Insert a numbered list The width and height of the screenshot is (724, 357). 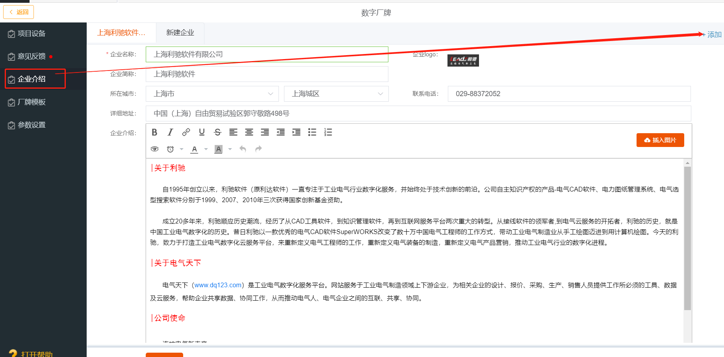click(x=328, y=132)
